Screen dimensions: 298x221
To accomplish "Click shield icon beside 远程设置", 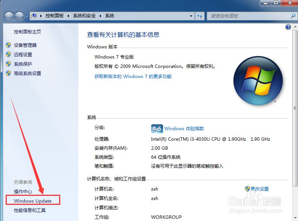I will click(x=8, y=54).
